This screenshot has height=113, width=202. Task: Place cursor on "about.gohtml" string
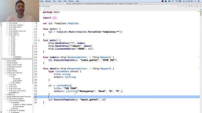[x=89, y=100]
